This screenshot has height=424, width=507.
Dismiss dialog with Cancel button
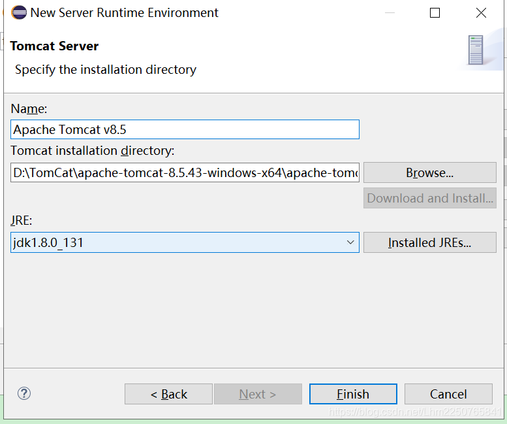point(448,394)
